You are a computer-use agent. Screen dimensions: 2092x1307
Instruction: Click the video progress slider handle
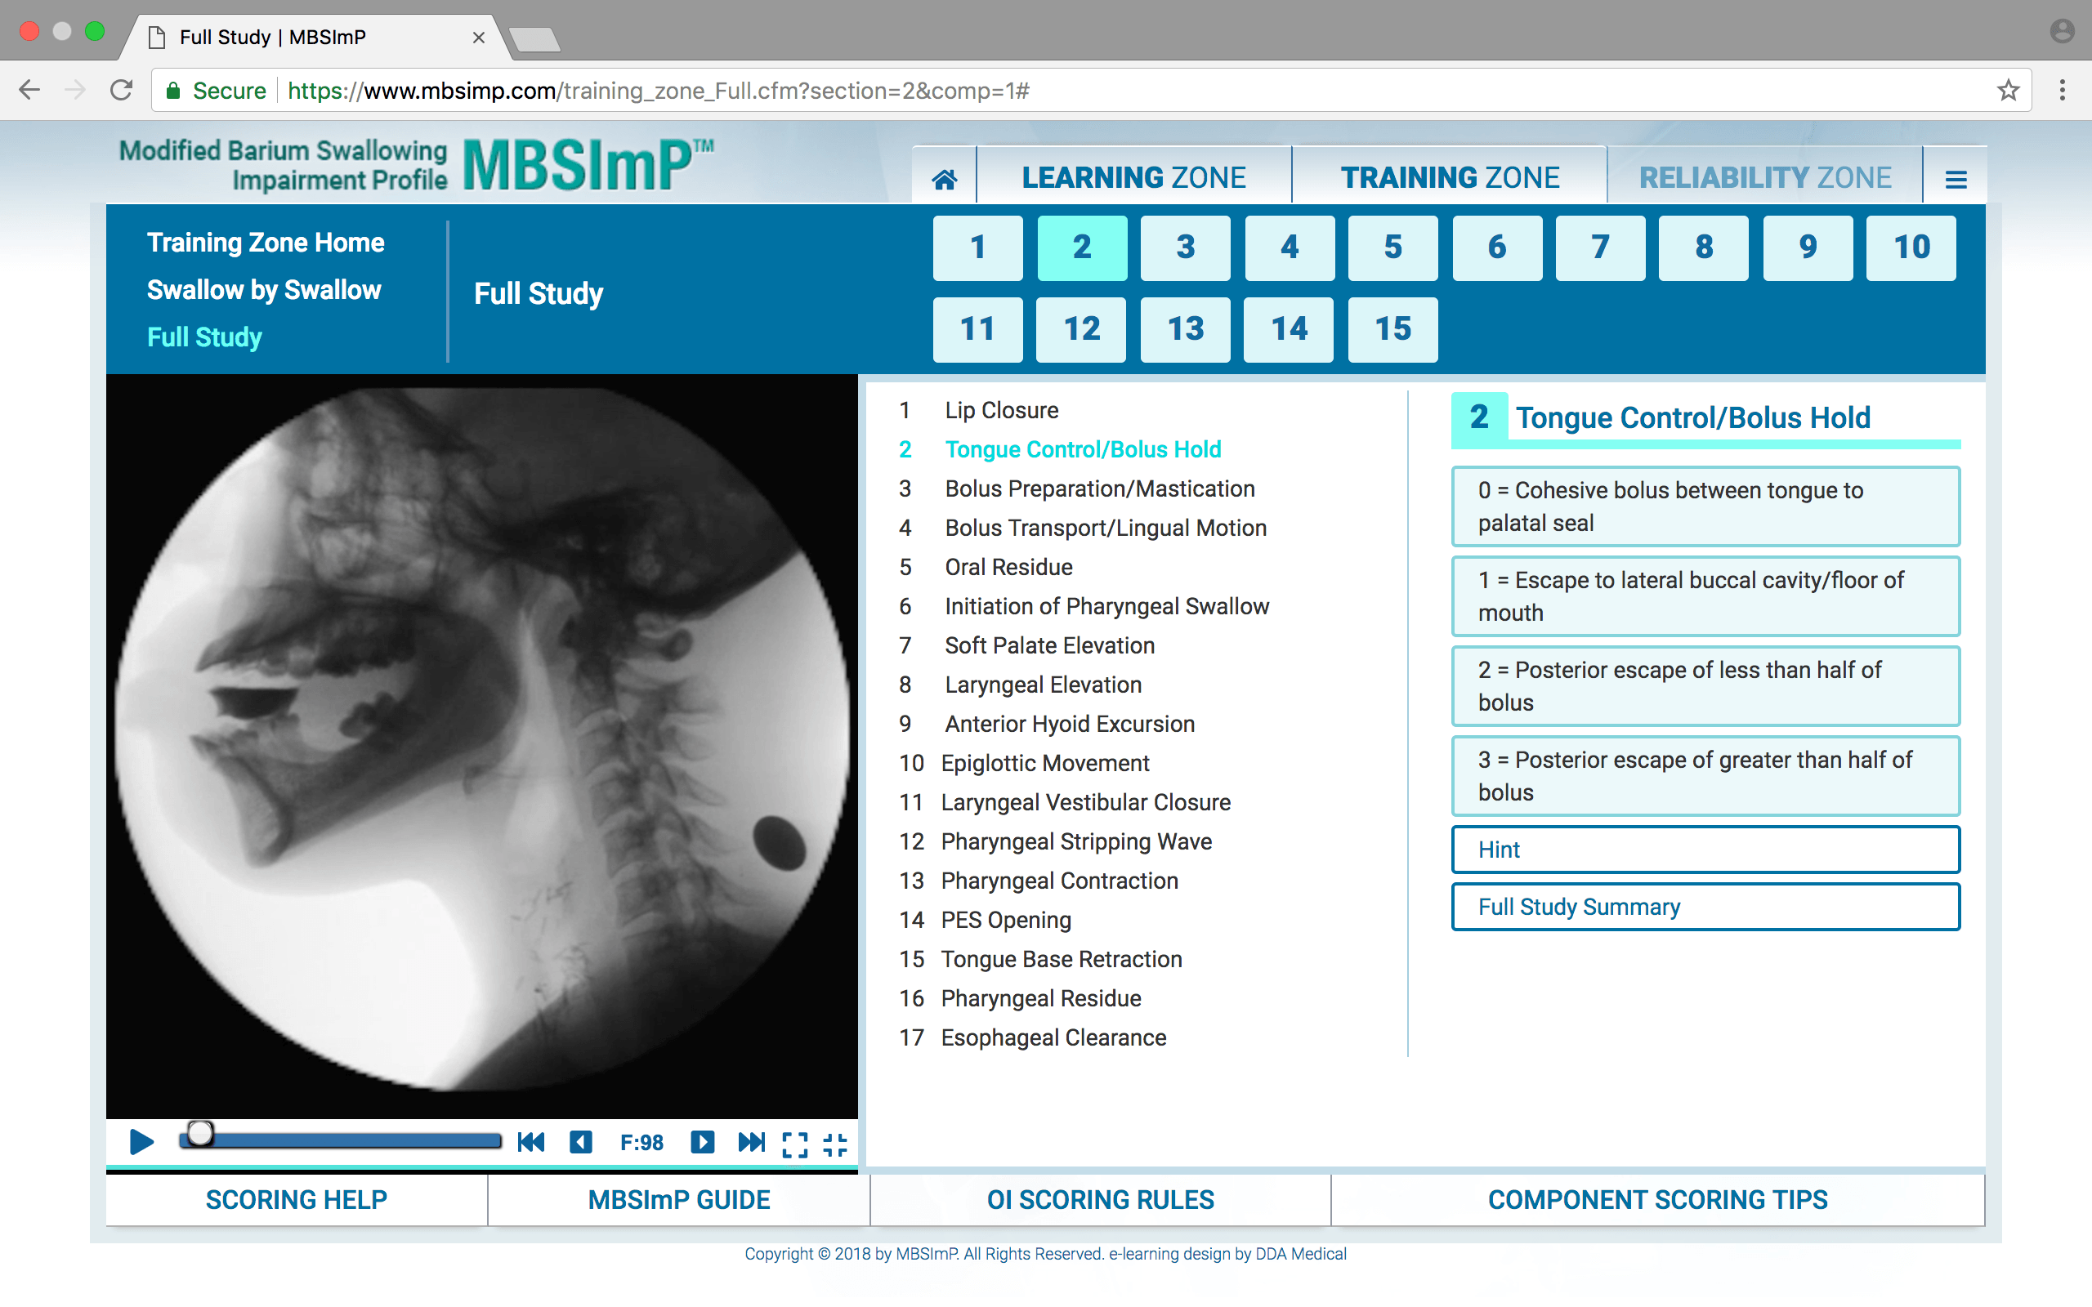[x=199, y=1133]
